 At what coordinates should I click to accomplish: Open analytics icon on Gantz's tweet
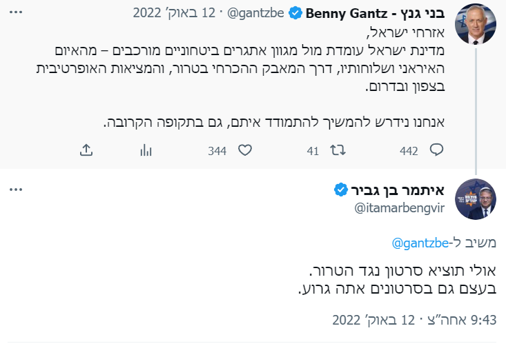click(x=146, y=150)
